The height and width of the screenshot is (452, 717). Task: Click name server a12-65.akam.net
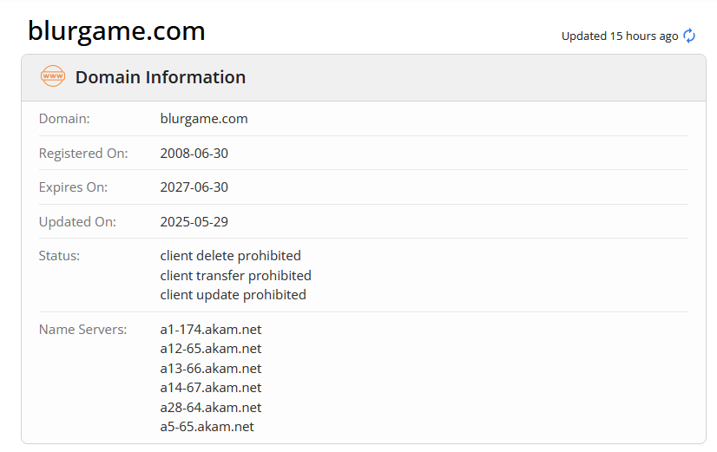click(211, 349)
